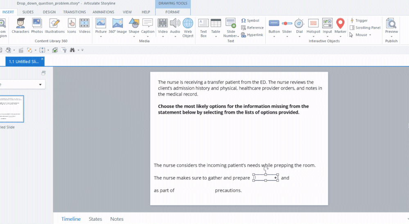The image size is (409, 224).
Task: Open the Photos library
Action: point(37,26)
